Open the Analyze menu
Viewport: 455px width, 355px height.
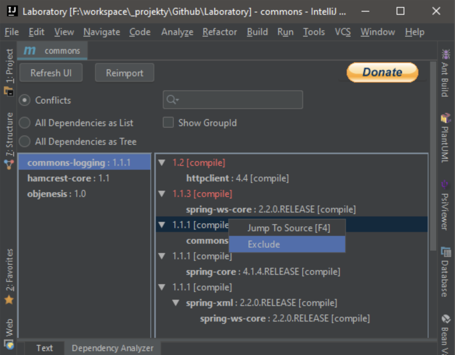pyautogui.click(x=177, y=32)
